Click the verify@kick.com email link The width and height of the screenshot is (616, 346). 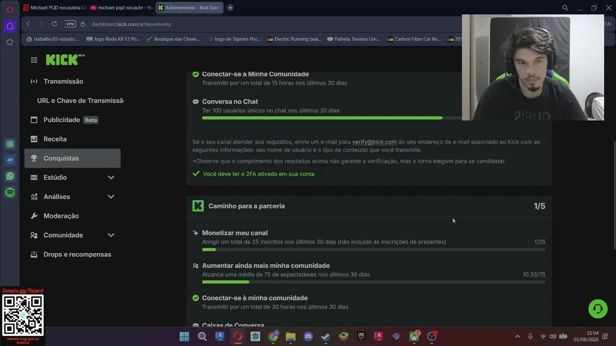click(x=374, y=142)
